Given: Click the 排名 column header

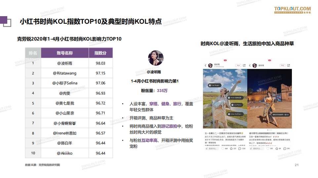Looking at the screenshot, I should pyautogui.click(x=33, y=53).
